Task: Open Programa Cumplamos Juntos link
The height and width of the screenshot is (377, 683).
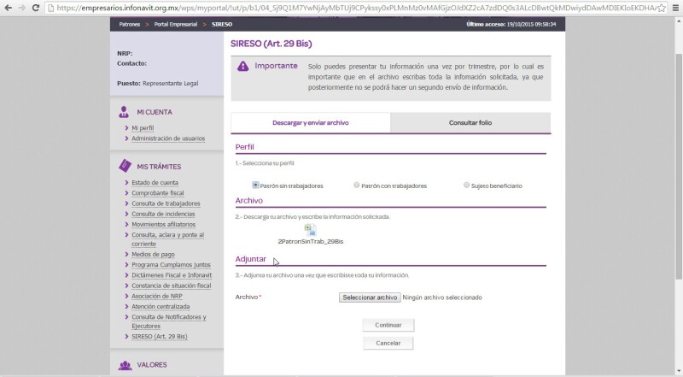Action: (172, 265)
